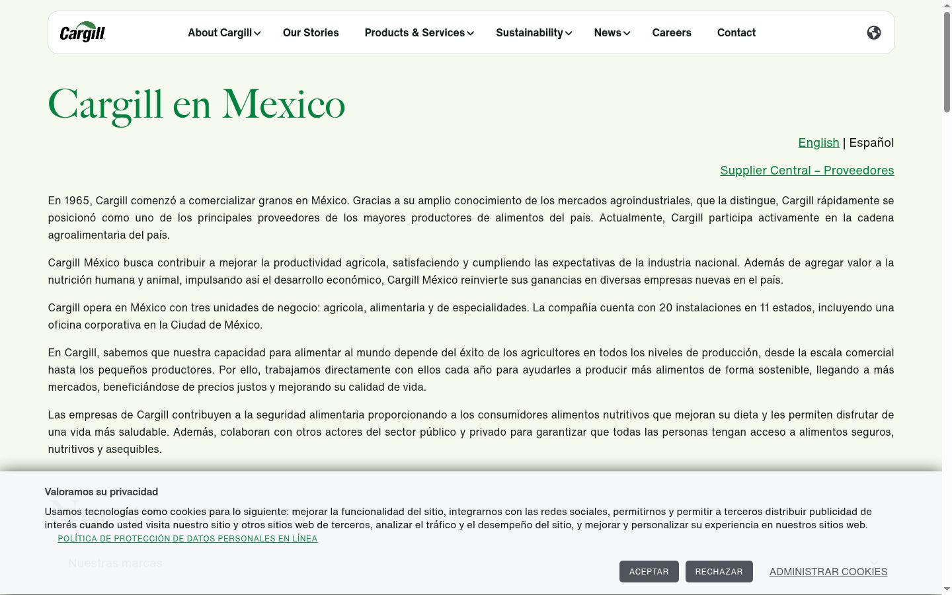Click the scrollbar down arrow

(x=947, y=589)
